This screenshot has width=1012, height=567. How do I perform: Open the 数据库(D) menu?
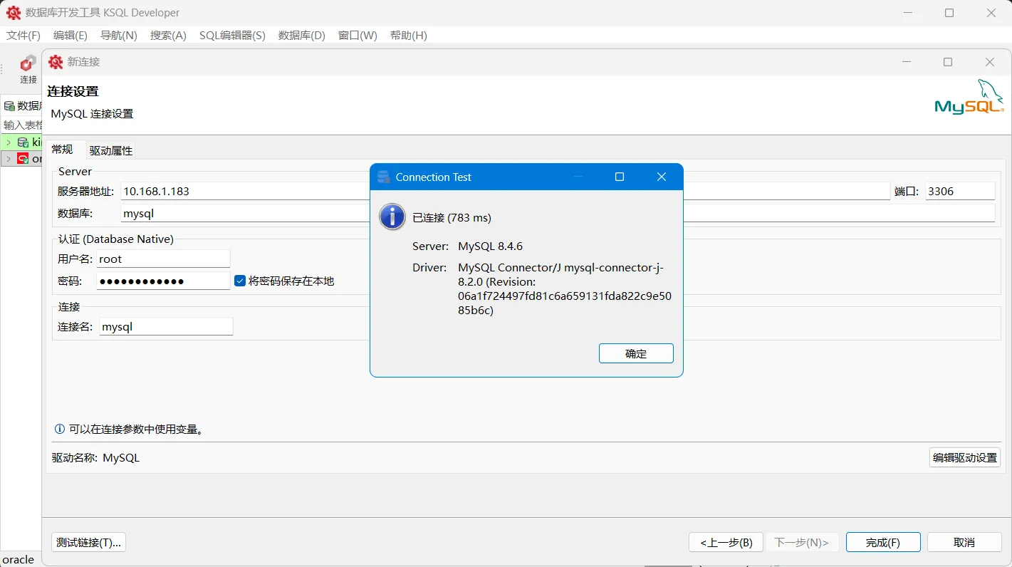(301, 35)
